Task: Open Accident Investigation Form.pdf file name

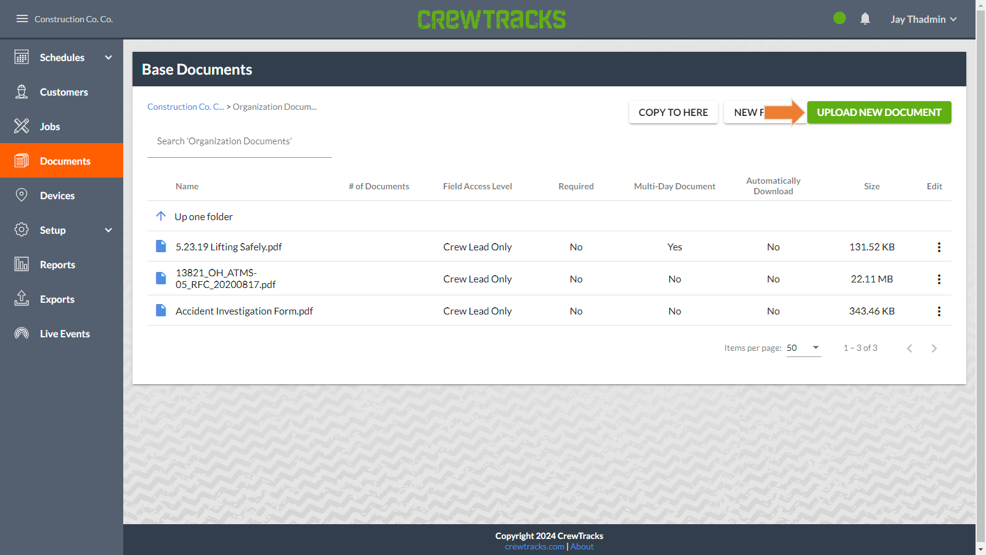Action: pyautogui.click(x=244, y=311)
